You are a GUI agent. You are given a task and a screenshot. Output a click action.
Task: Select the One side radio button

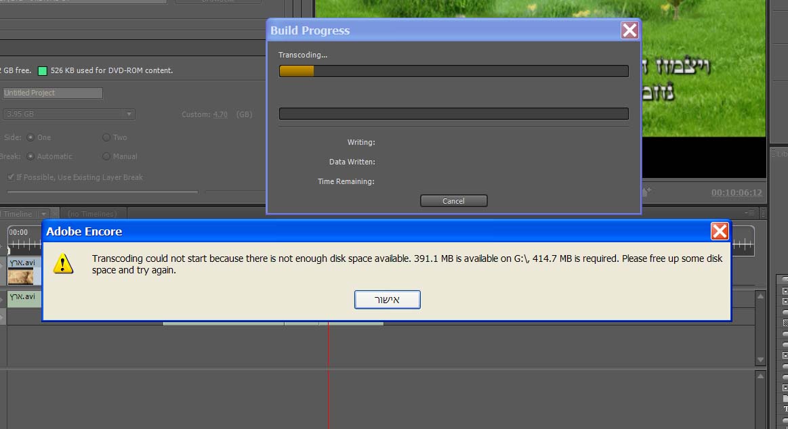(x=30, y=137)
